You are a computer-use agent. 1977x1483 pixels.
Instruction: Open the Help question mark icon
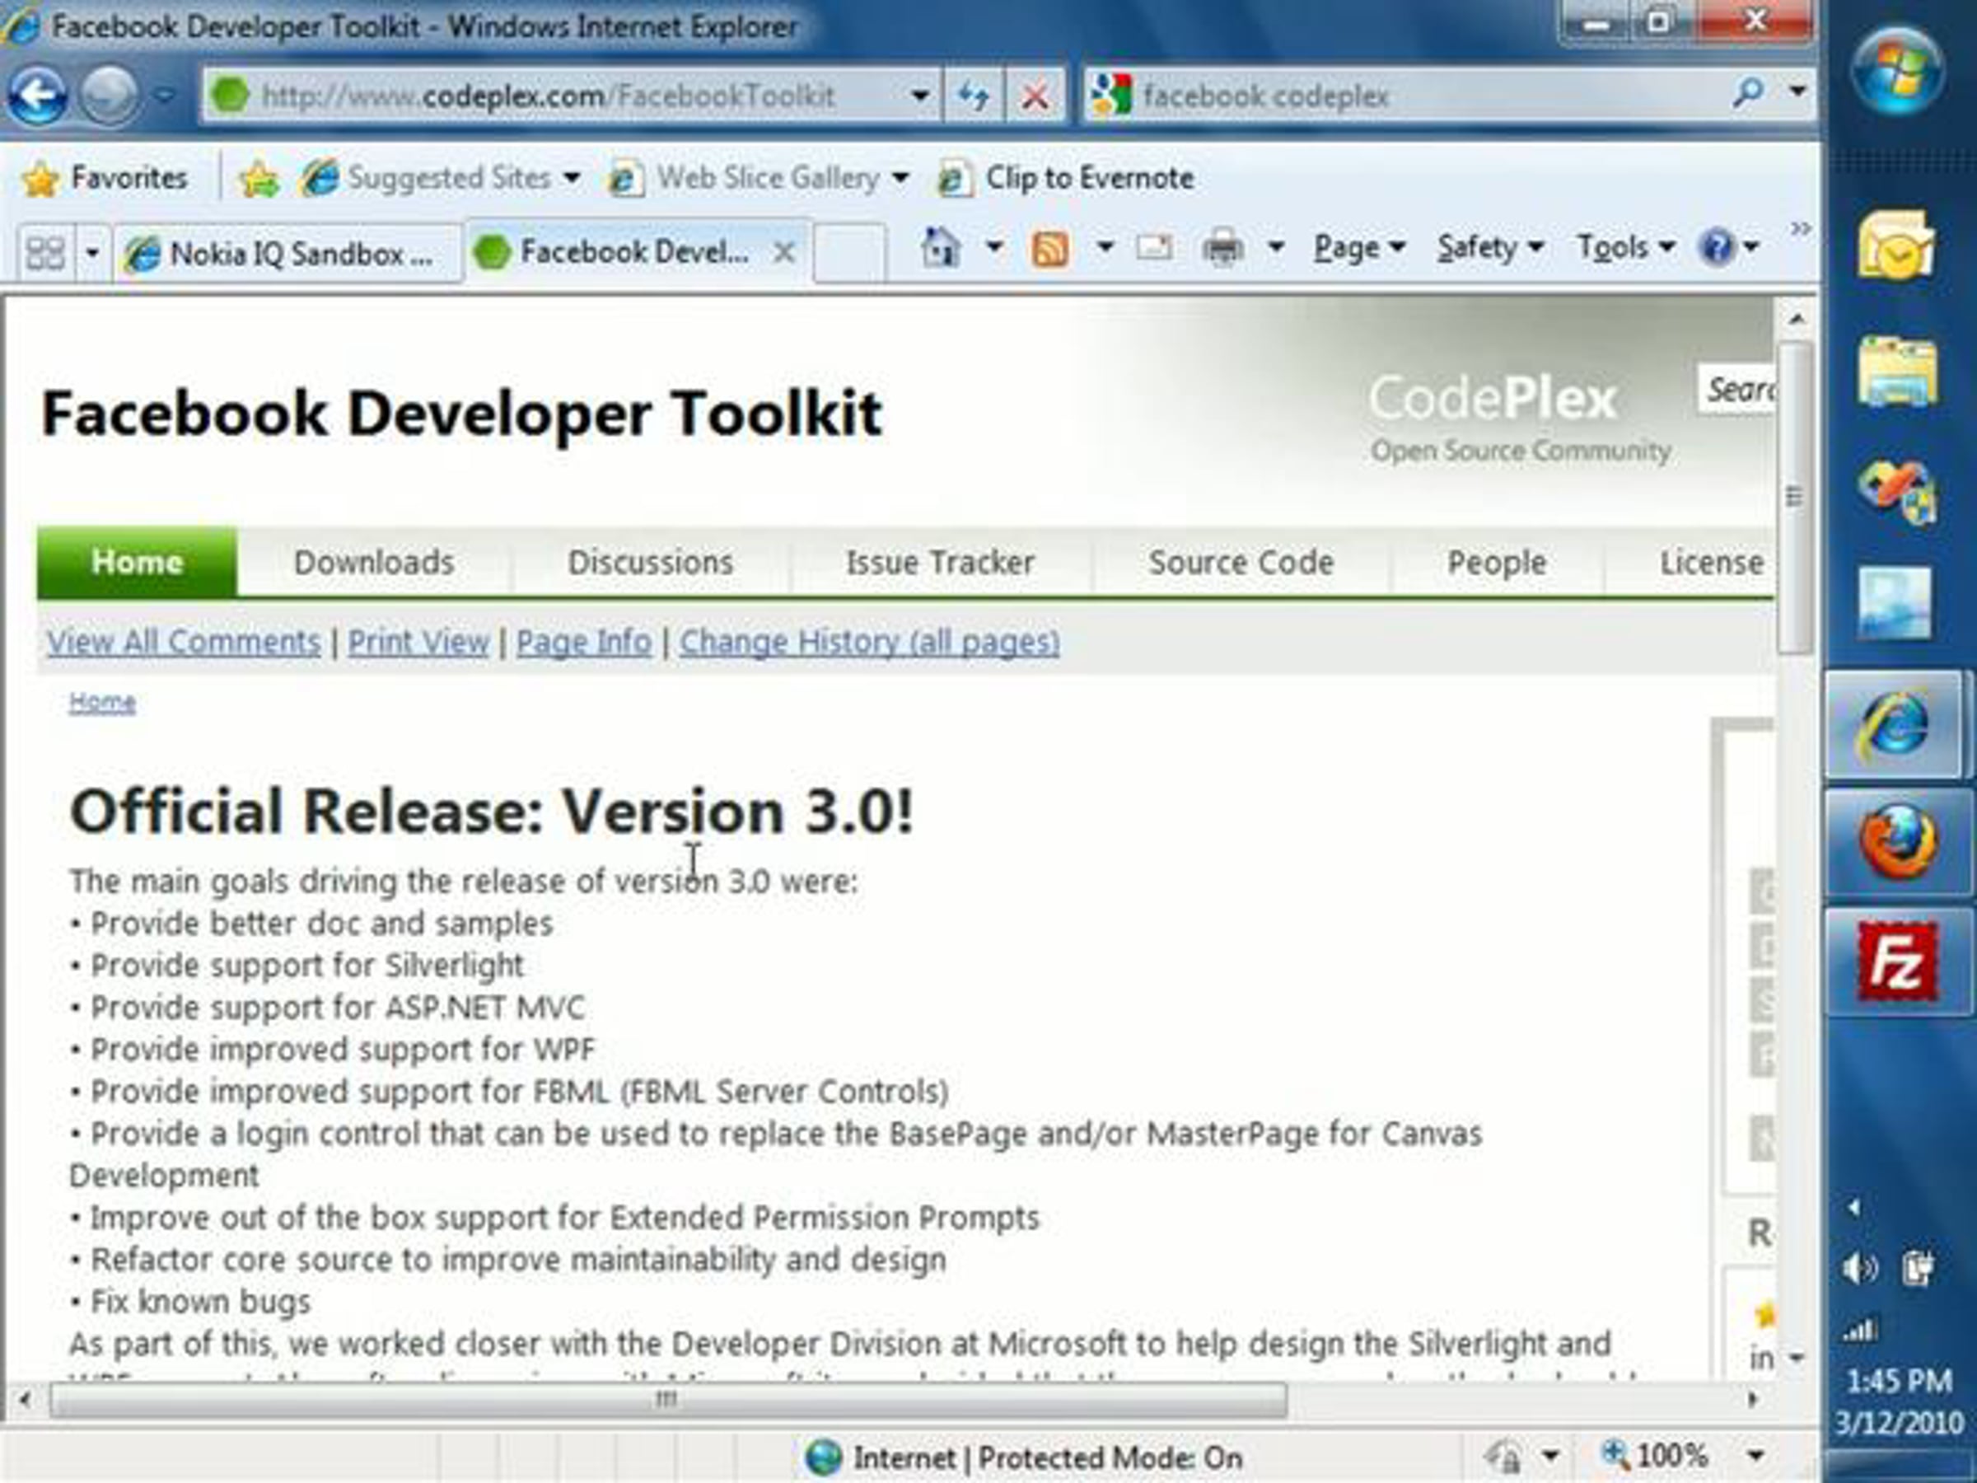click(1716, 248)
